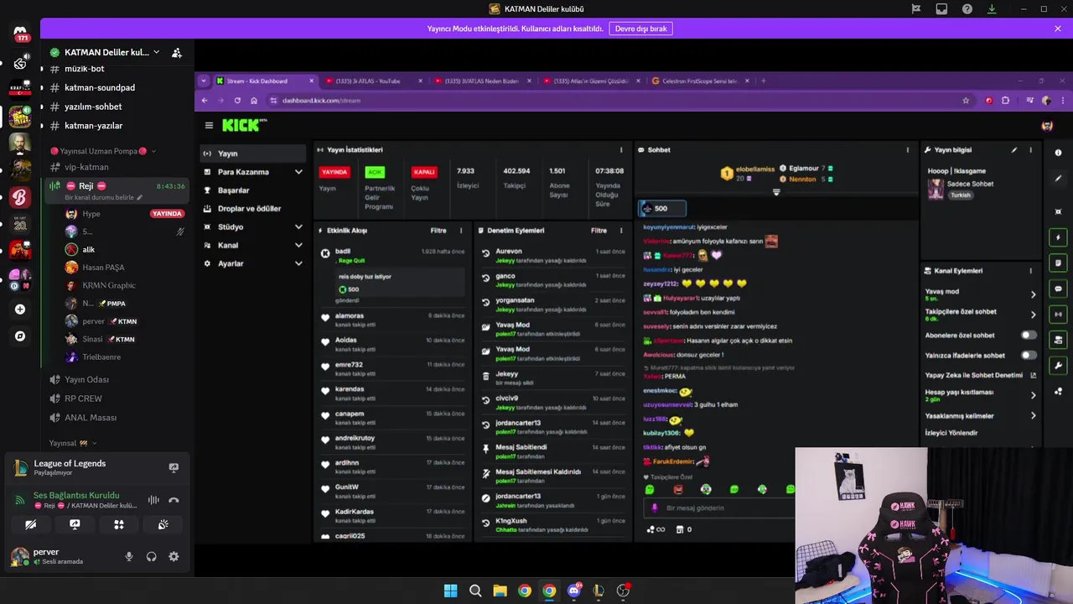Screen dimensions: 1073x604
Task: Open the activities icon in voice panel
Action: point(119,524)
